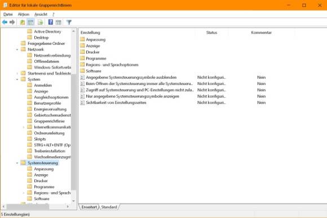The width and height of the screenshot is (327, 218).
Task: Open Programme folder in the settings list
Action: coord(96,58)
